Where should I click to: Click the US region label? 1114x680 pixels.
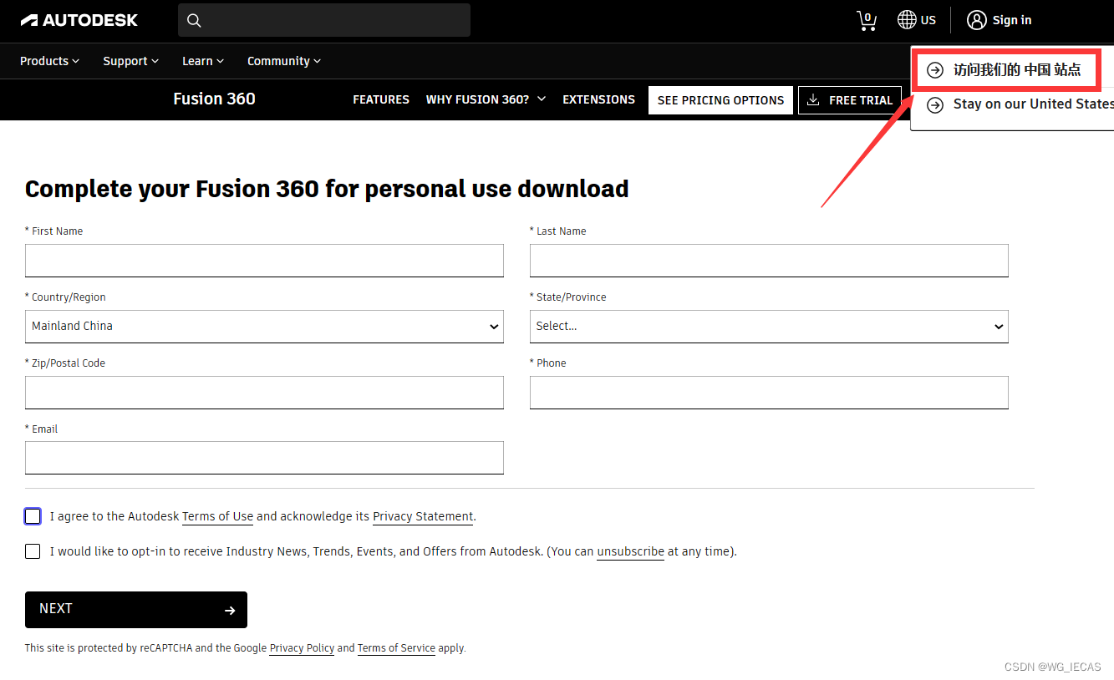[928, 20]
